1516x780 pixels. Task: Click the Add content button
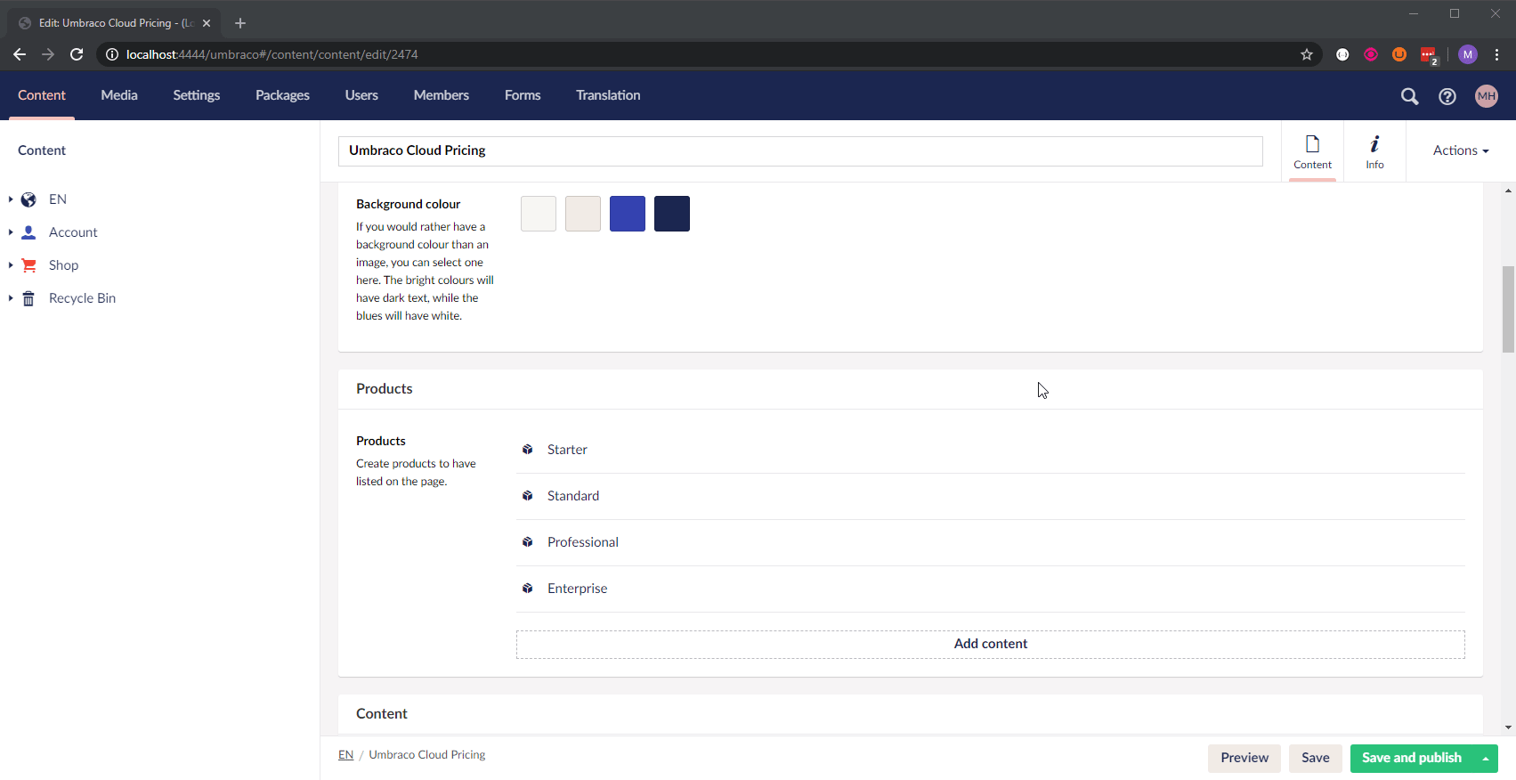click(991, 645)
